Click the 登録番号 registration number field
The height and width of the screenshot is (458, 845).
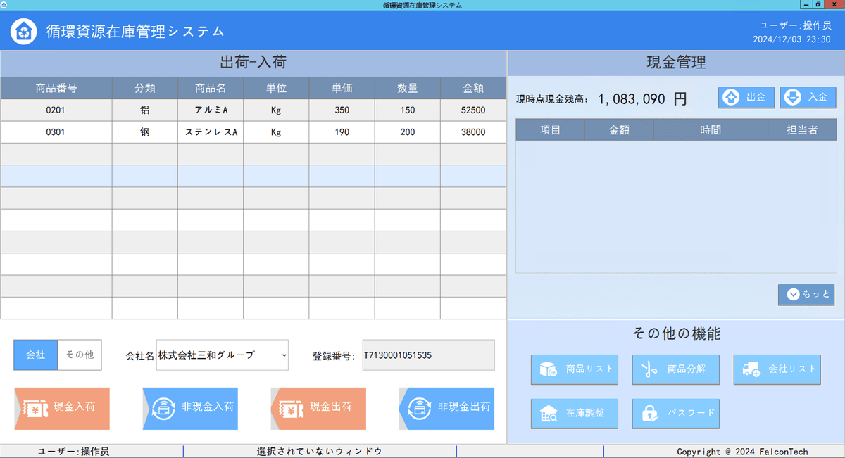[427, 355]
